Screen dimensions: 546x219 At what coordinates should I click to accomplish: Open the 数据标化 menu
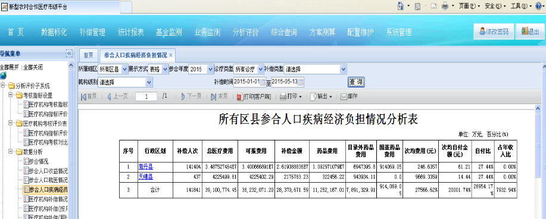coord(54,32)
